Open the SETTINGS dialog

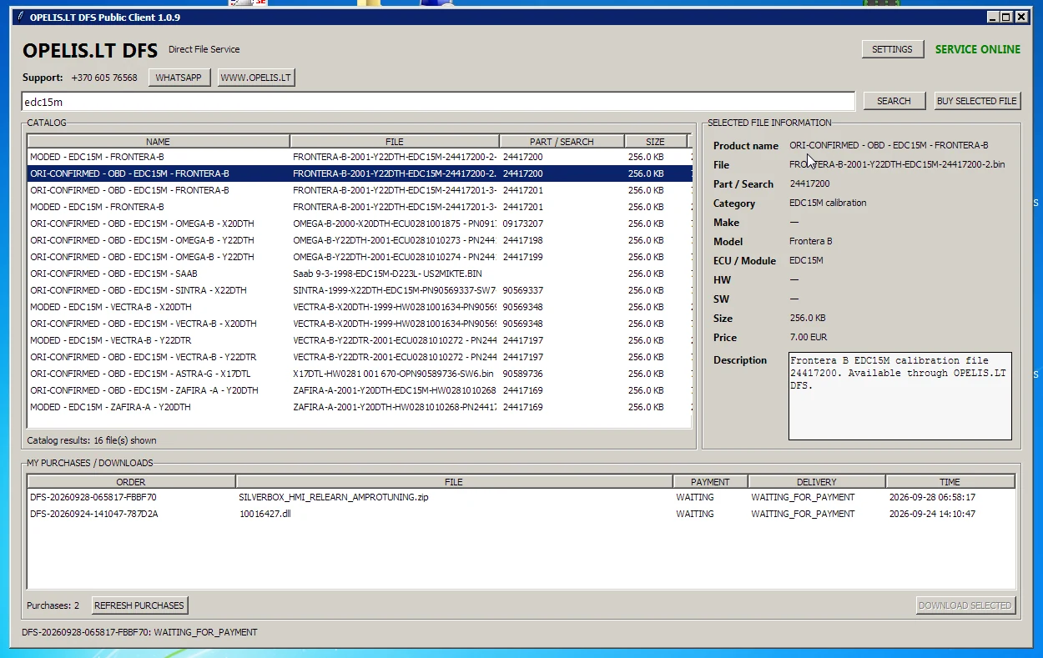(x=892, y=49)
